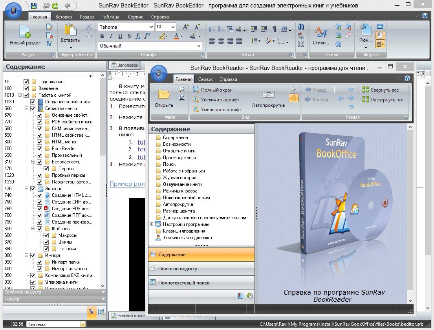Open the Tahoma font name dropdown
Screen dimensions: 434x330
(x=151, y=27)
